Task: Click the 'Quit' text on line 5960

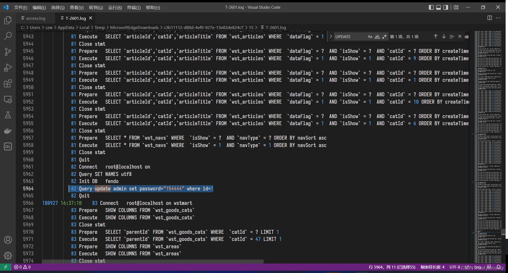Action: [84, 160]
